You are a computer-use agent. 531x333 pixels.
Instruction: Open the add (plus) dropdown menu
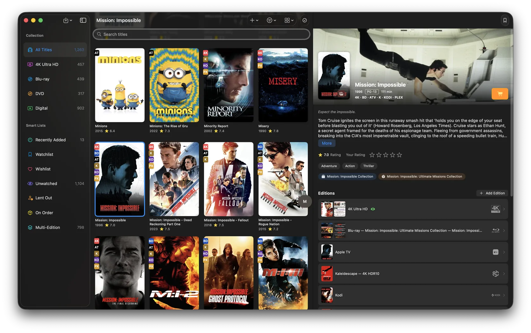point(254,20)
